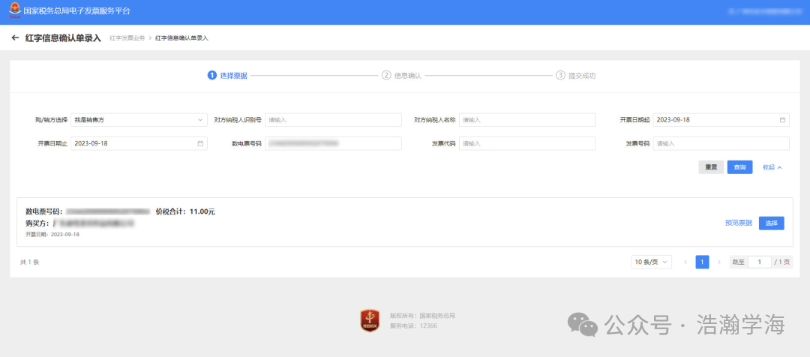The width and height of the screenshot is (810, 357).
Task: Open the 购/销方选择 dropdown
Action: (x=139, y=120)
